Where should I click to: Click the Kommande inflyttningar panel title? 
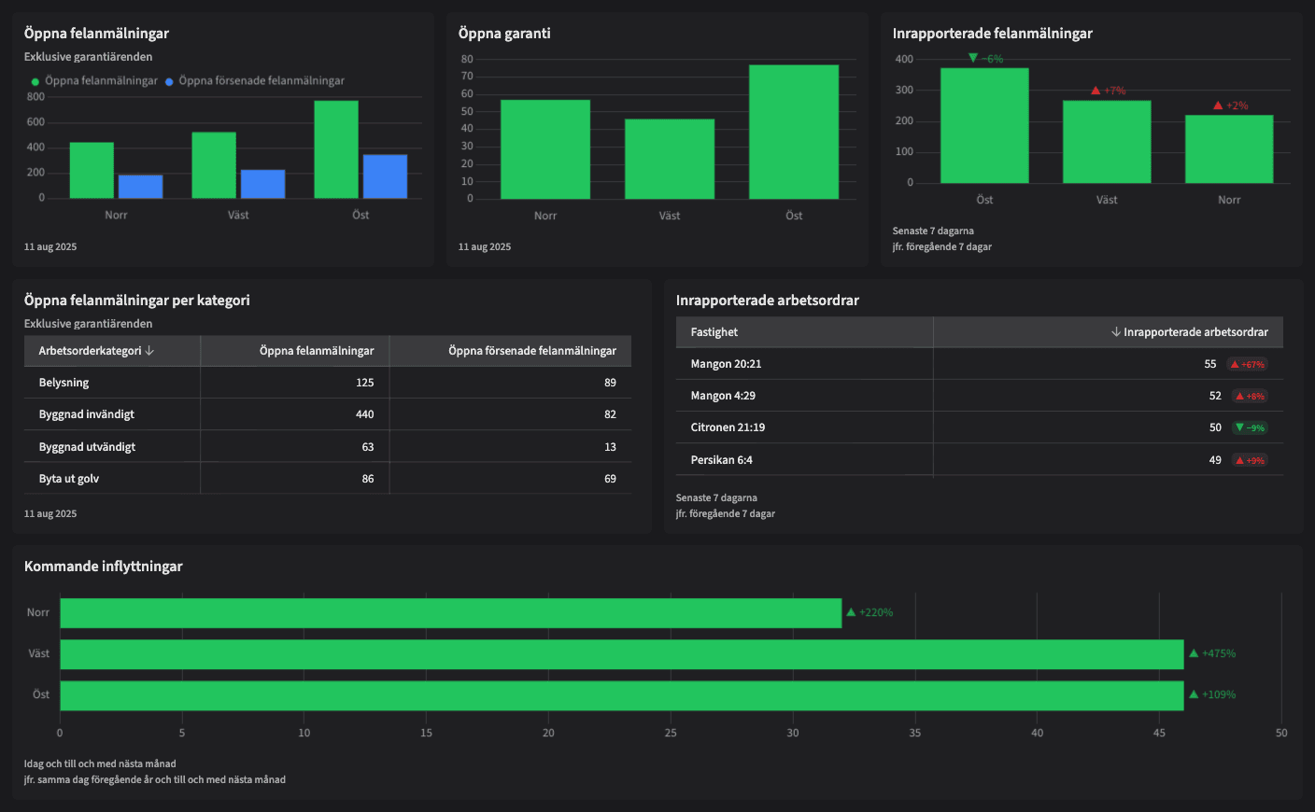click(104, 567)
